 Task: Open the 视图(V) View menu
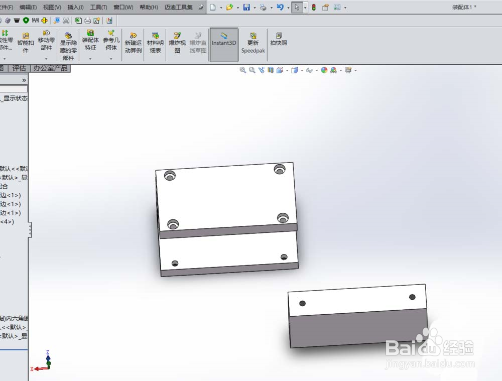pyautogui.click(x=52, y=7)
